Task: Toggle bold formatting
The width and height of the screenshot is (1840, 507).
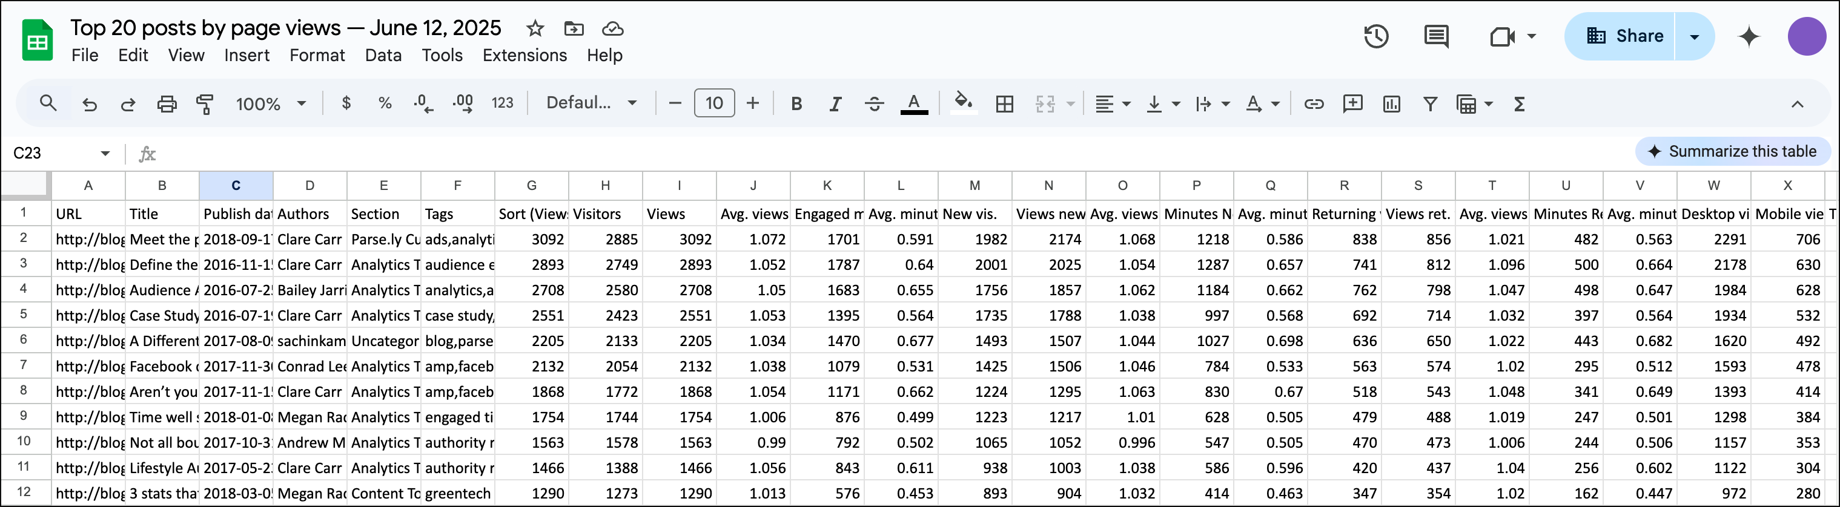Action: pos(796,104)
